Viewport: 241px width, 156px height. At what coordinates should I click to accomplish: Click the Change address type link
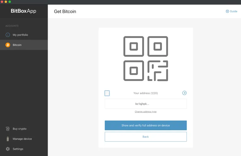146,112
